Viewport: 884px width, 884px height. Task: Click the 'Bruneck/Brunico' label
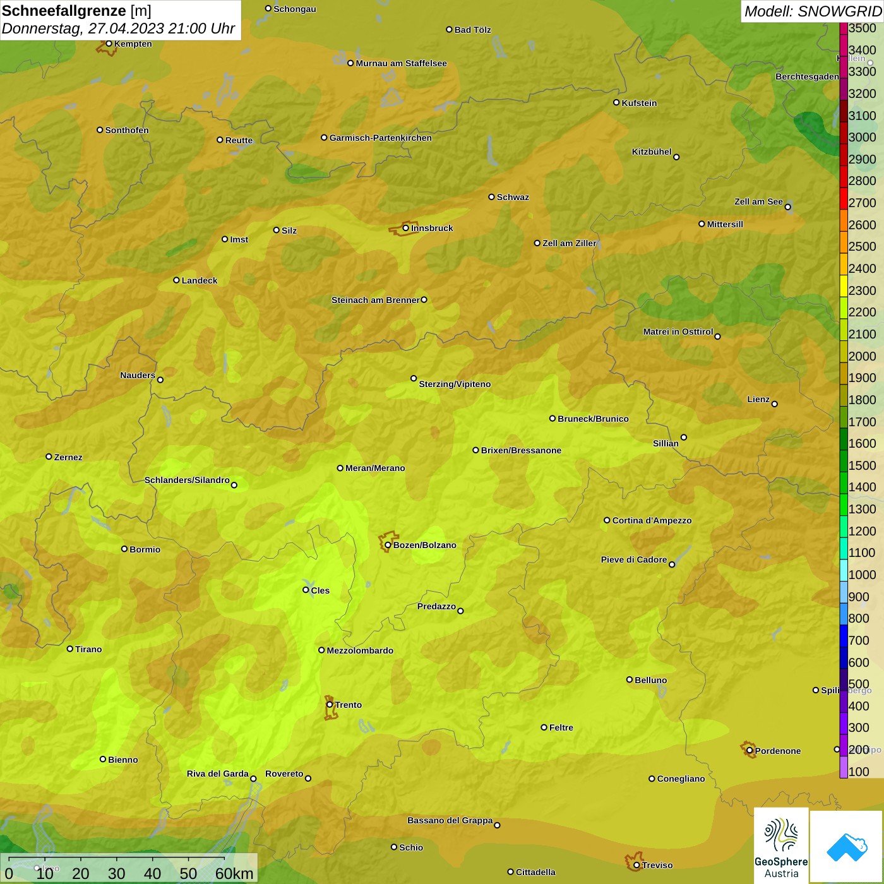click(593, 419)
